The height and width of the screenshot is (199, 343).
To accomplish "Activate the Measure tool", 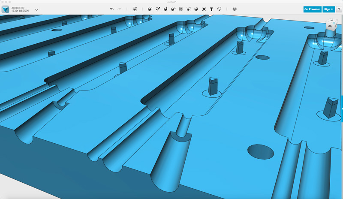I will tap(204, 9).
